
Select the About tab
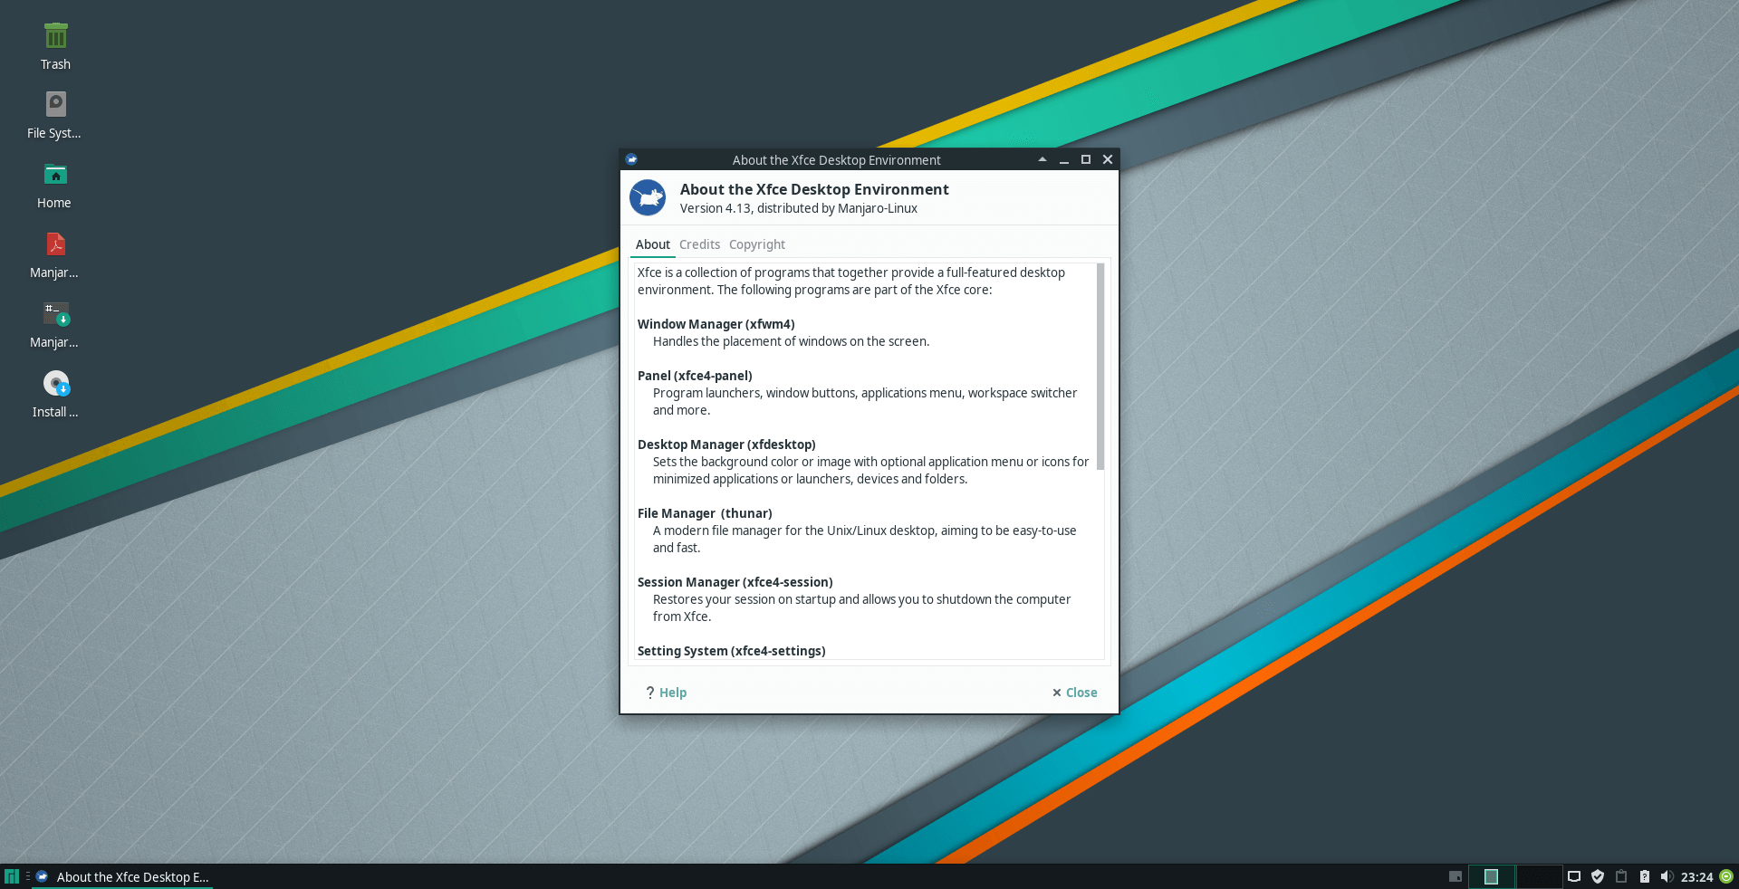tap(652, 244)
